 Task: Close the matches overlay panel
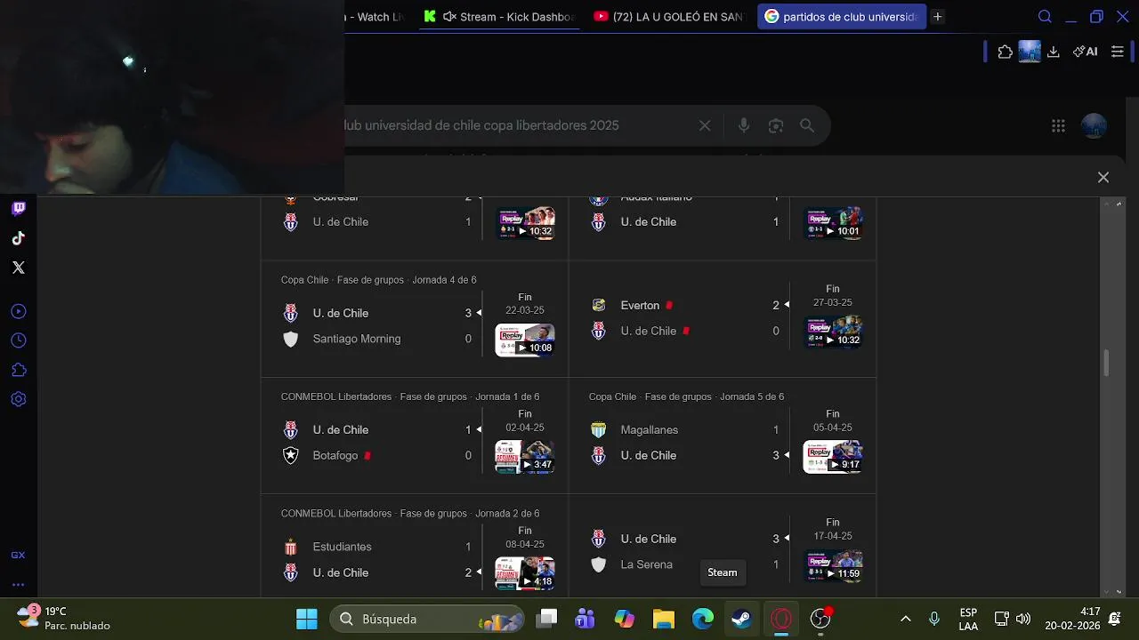pyautogui.click(x=1103, y=177)
